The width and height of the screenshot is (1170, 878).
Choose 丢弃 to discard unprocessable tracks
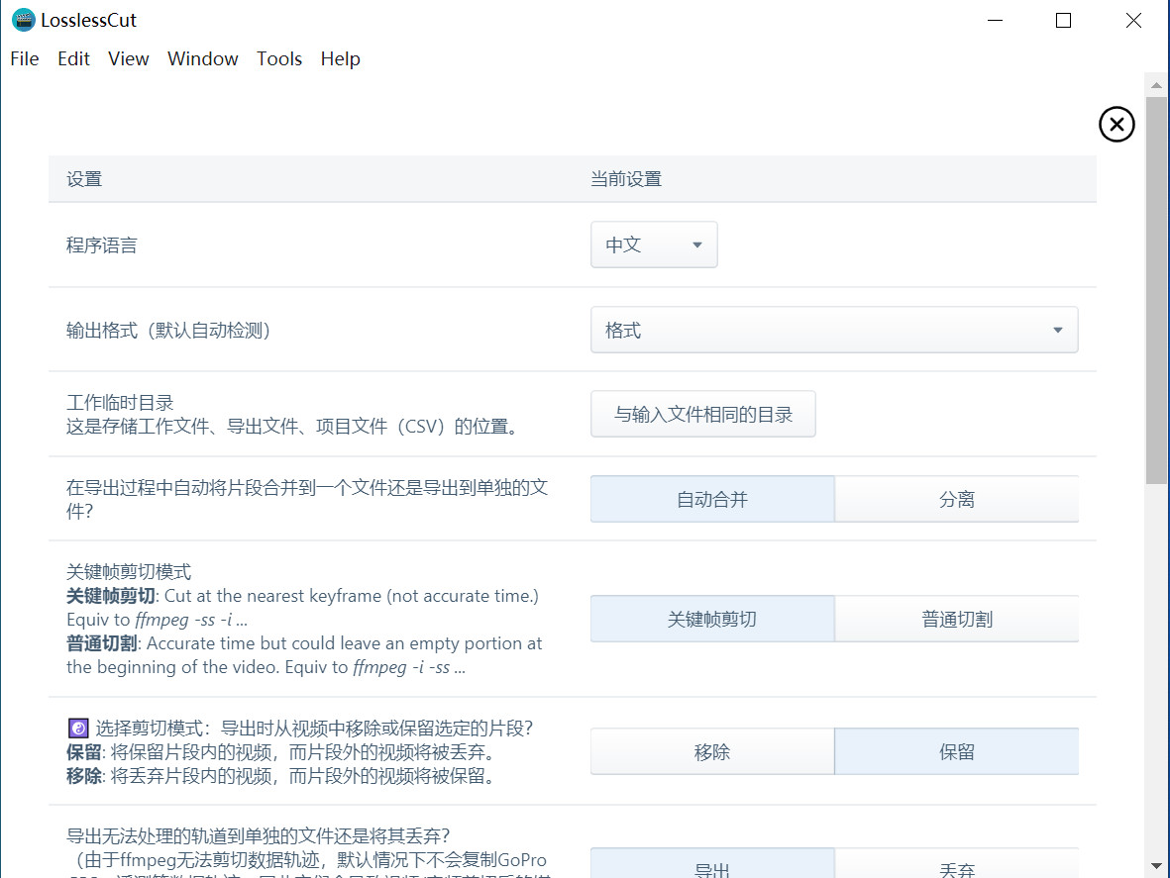pos(956,867)
